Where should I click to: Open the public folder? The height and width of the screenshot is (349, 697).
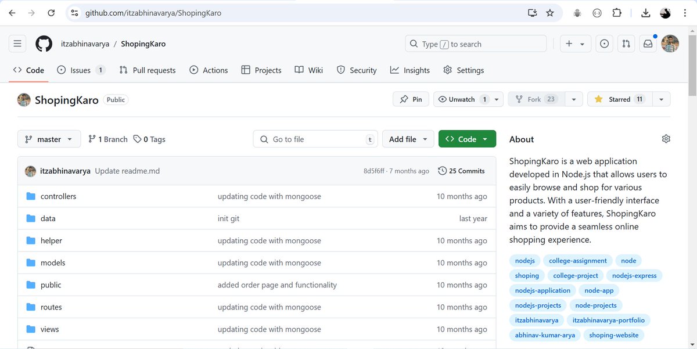click(51, 285)
